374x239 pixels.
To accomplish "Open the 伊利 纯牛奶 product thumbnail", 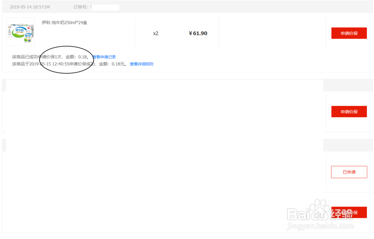I will click(21, 31).
